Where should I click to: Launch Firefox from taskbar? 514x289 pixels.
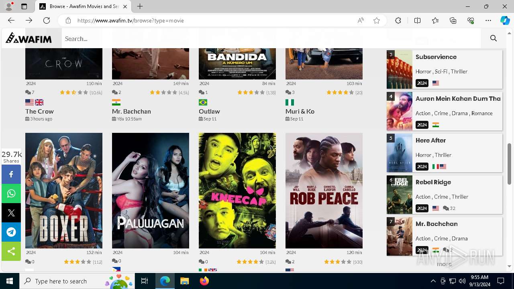[204, 281]
